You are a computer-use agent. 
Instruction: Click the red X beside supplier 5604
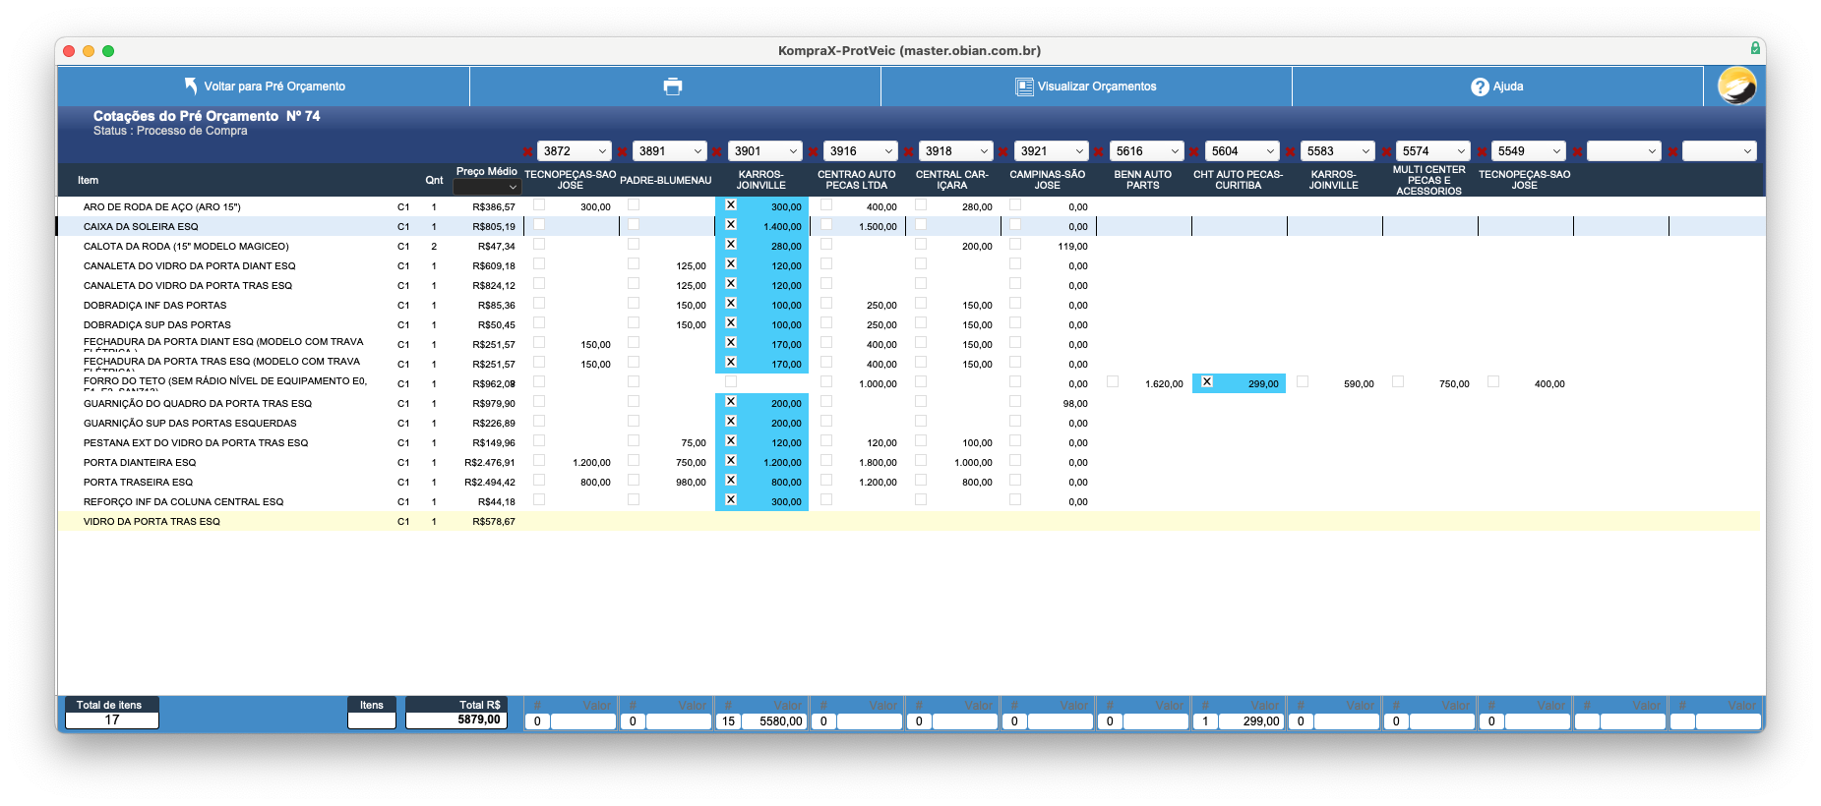pyautogui.click(x=1194, y=151)
